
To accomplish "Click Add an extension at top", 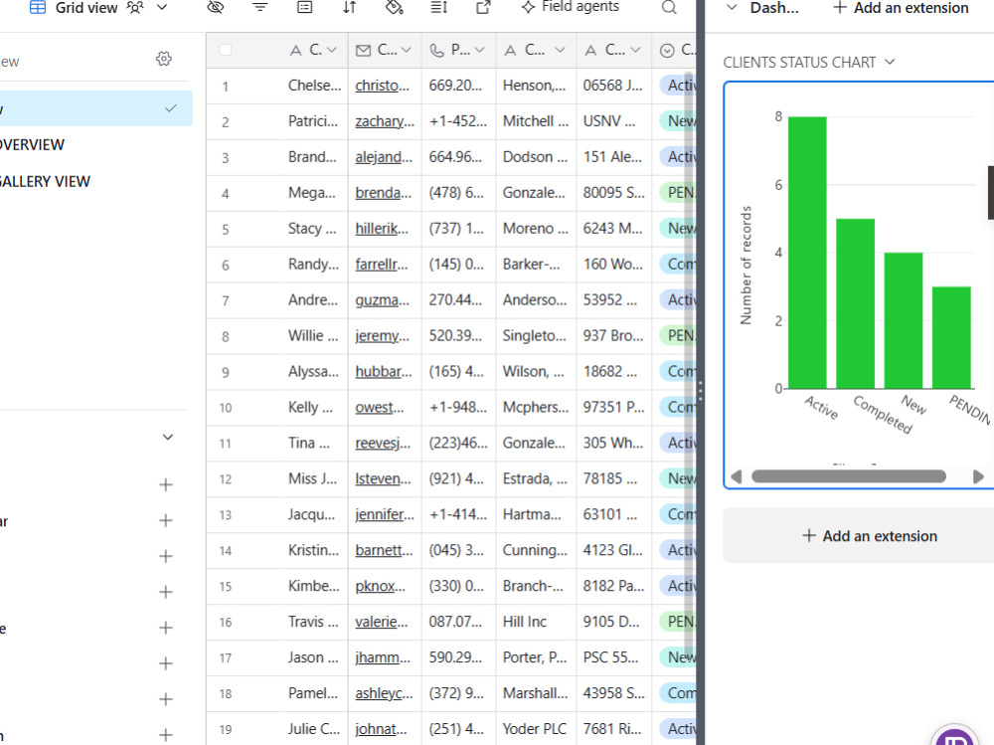I will pyautogui.click(x=901, y=8).
